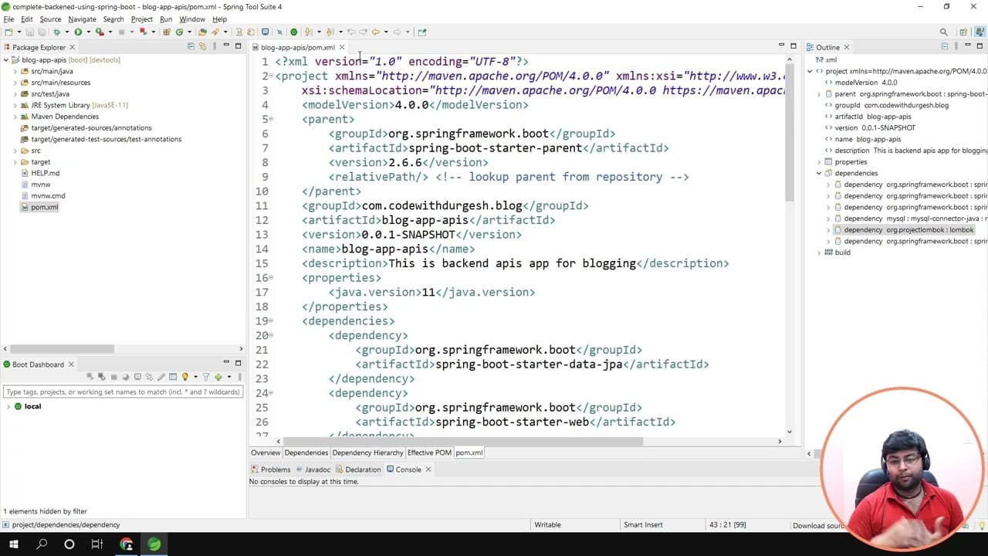The width and height of the screenshot is (988, 556).
Task: Open Package Explorer view menu dots
Action: [x=215, y=46]
